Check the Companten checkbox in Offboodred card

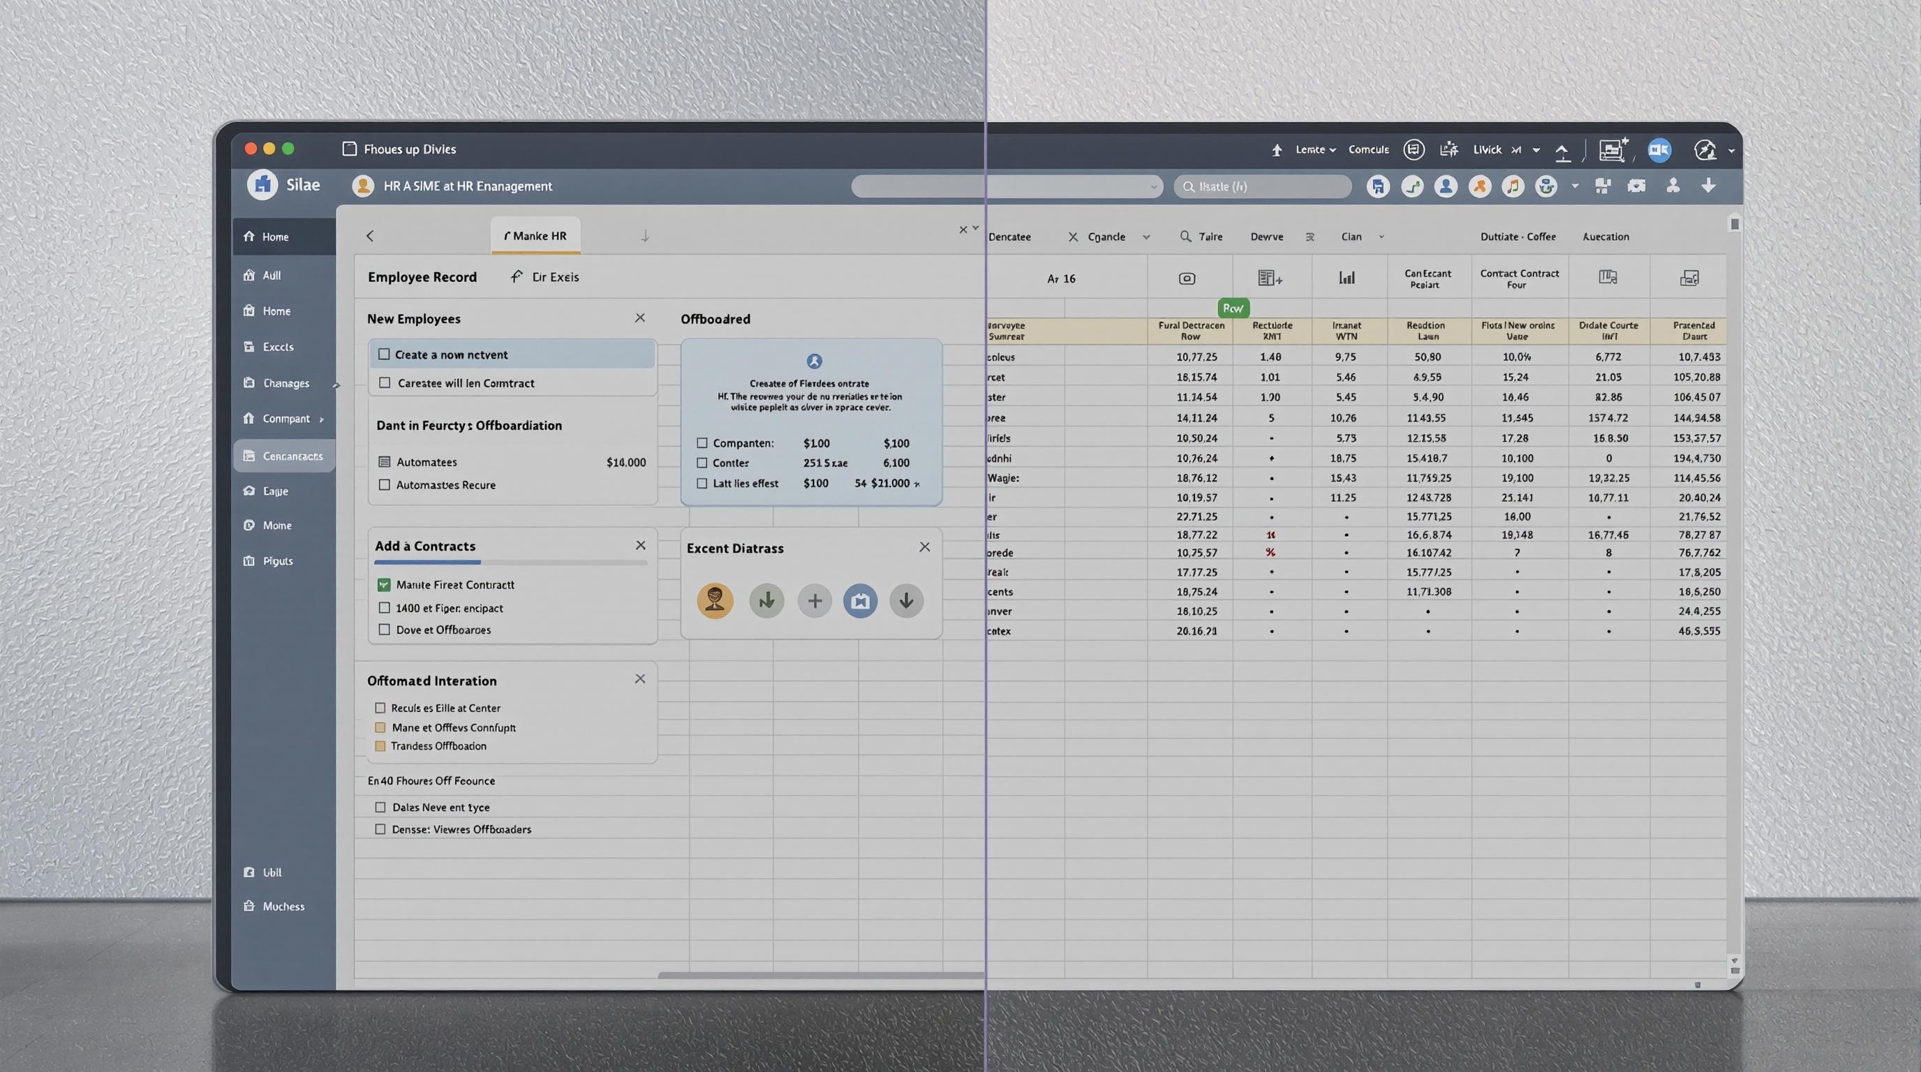click(702, 442)
